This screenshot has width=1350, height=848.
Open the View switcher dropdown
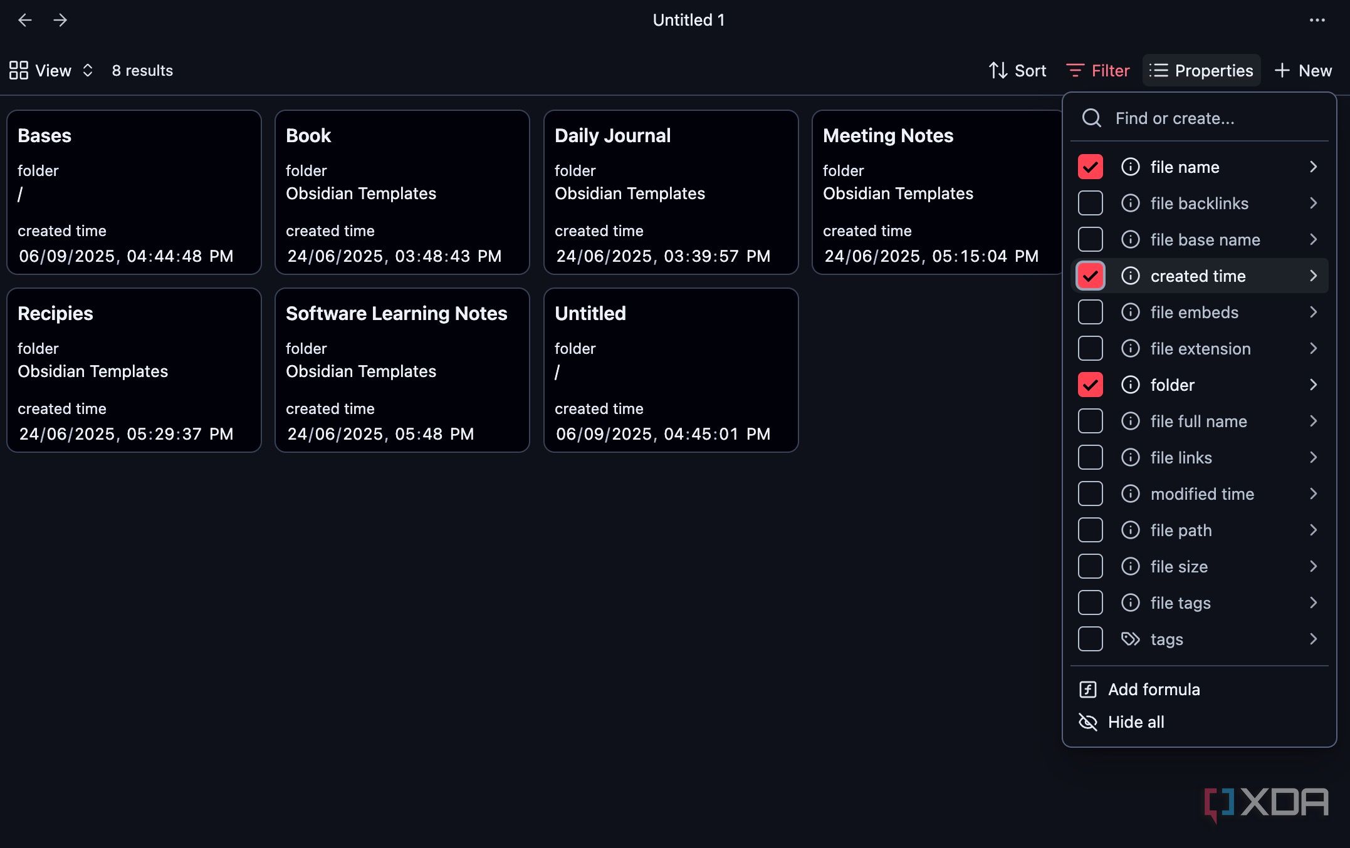click(x=51, y=70)
